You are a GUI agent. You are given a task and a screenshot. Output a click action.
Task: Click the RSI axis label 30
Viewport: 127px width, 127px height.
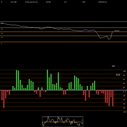click(2, 37)
